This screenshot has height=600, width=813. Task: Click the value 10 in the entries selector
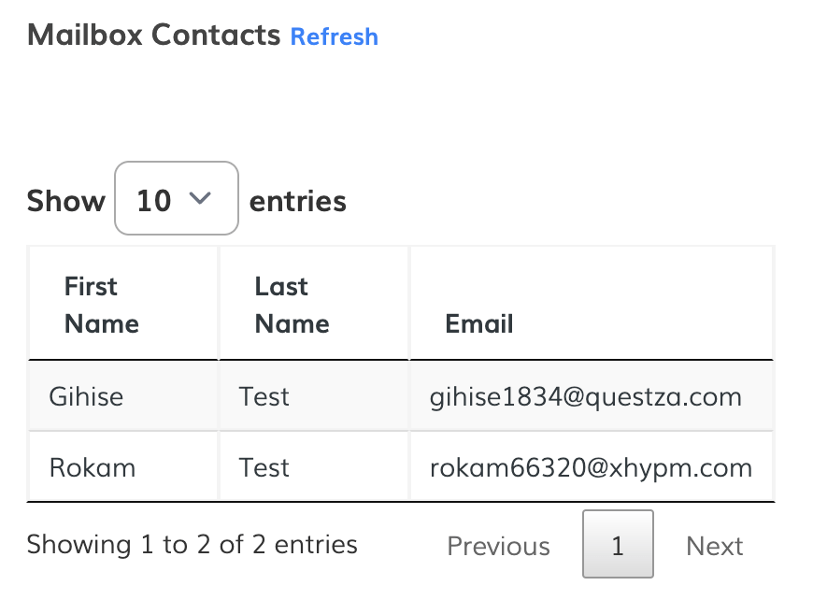(x=154, y=200)
